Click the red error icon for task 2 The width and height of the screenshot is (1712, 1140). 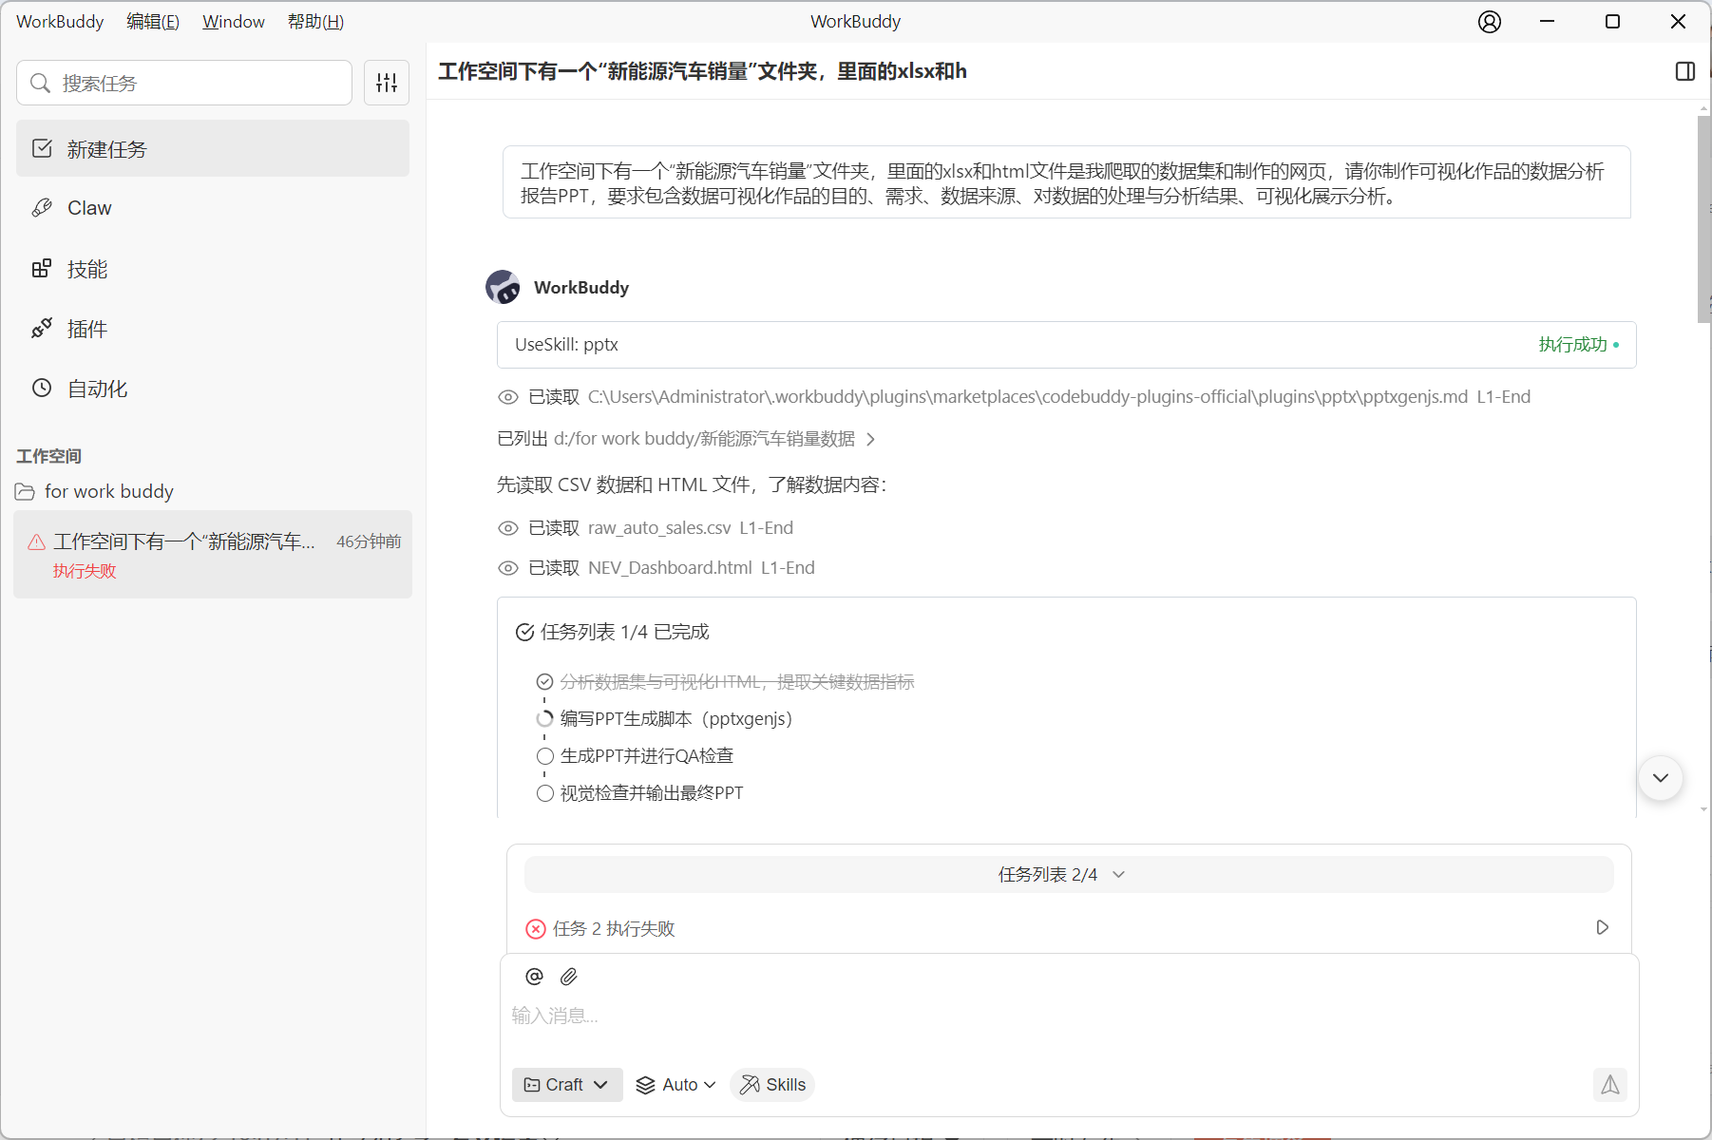(x=536, y=929)
